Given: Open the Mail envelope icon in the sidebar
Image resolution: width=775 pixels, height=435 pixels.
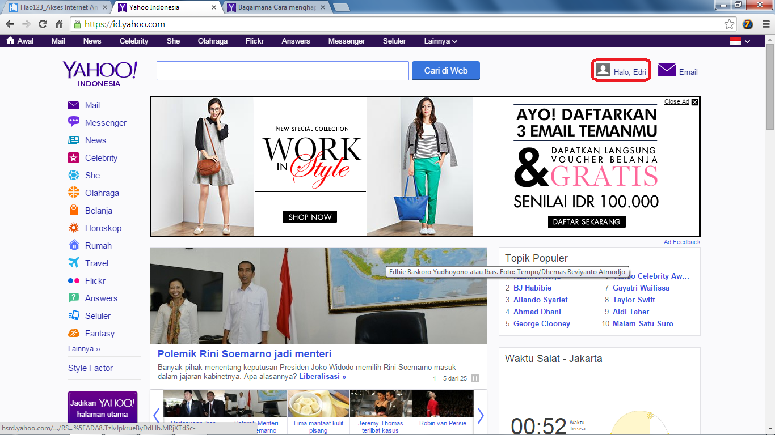Looking at the screenshot, I should click(74, 105).
